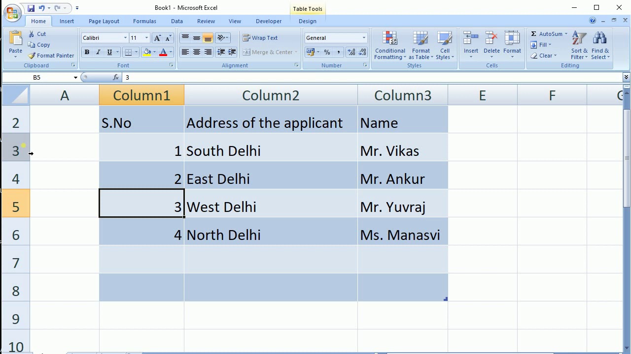Activate Format Painter
This screenshot has width=631, height=354.
[x=51, y=56]
